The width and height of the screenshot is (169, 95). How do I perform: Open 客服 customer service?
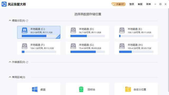140,4
